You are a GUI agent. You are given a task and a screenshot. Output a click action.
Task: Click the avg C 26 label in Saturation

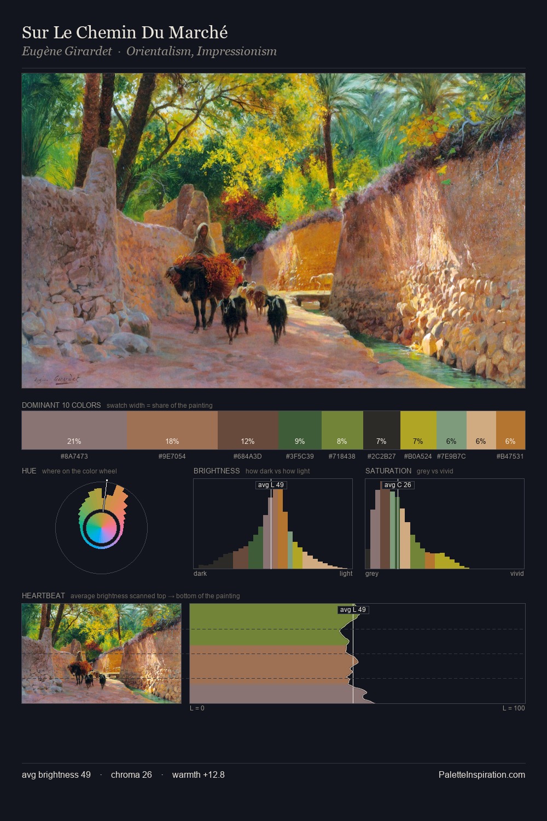(x=398, y=485)
